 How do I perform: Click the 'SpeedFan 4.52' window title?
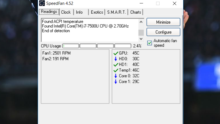coord(60,3)
